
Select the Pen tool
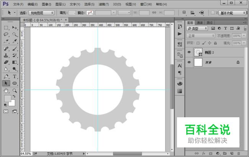click(6, 76)
